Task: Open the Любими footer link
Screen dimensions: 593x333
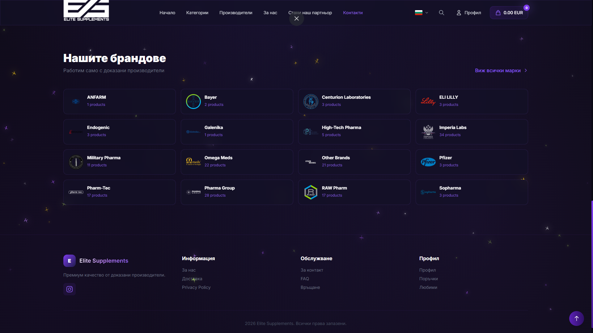Action: pos(428,287)
